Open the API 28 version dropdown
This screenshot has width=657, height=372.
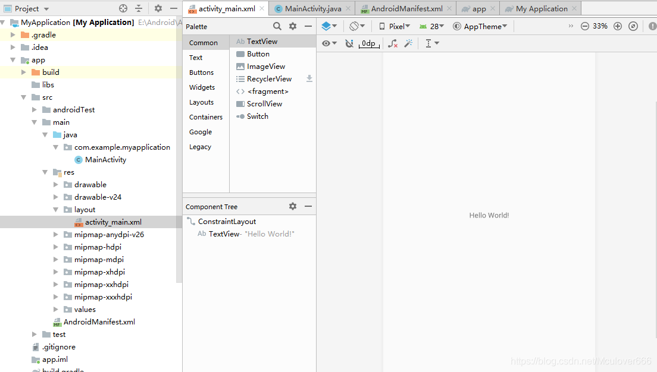(x=431, y=26)
